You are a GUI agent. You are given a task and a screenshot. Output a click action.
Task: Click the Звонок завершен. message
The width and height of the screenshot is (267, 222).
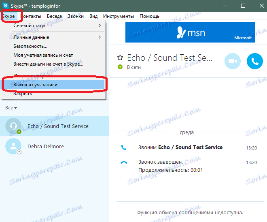[x=161, y=162]
